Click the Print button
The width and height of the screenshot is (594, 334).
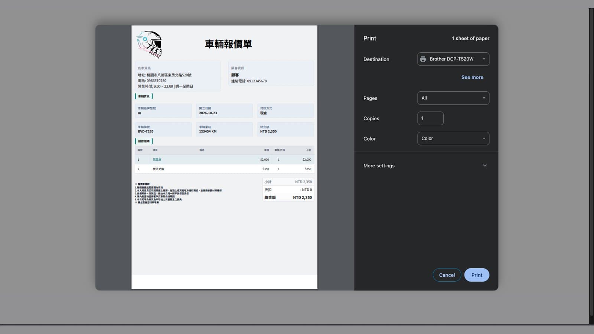click(477, 275)
